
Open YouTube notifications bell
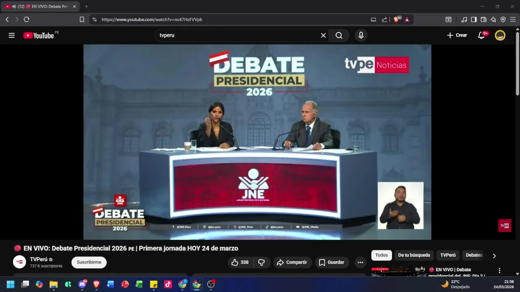pos(482,35)
